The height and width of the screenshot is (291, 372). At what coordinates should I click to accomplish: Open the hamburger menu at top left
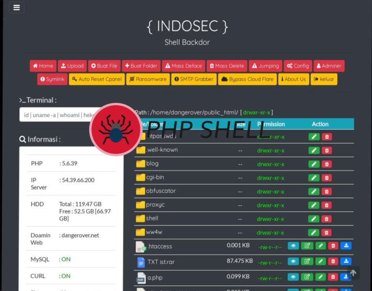[16, 8]
